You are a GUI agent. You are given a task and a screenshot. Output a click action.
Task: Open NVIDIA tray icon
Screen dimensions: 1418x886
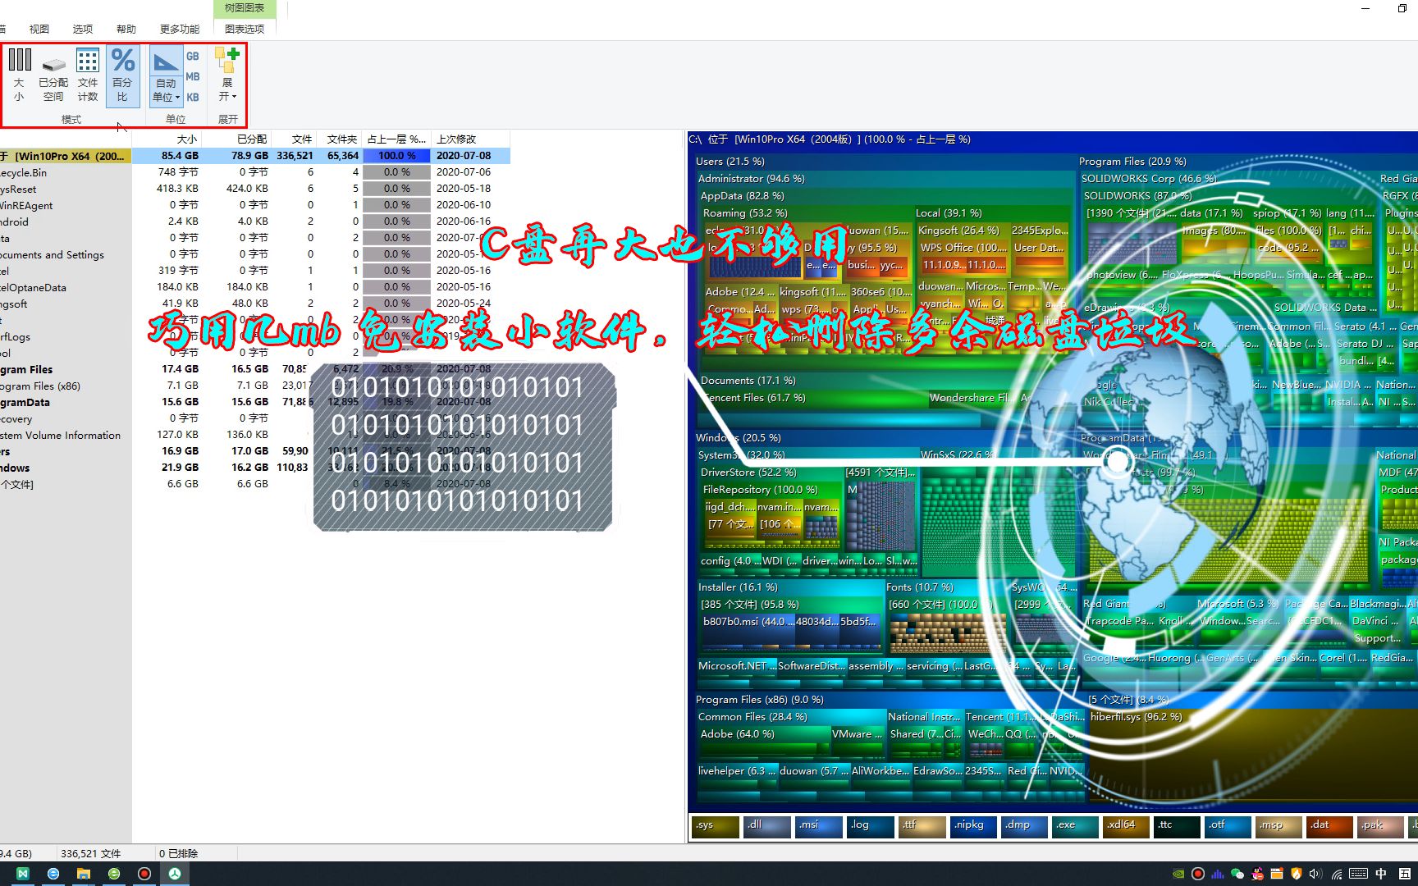[x=1178, y=875]
